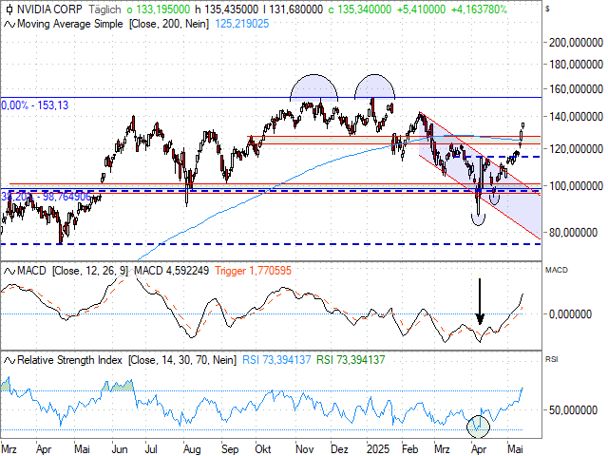This screenshot has height=456, width=608.
Task: Click the 160,000000 price axis label
Action: tap(576, 89)
